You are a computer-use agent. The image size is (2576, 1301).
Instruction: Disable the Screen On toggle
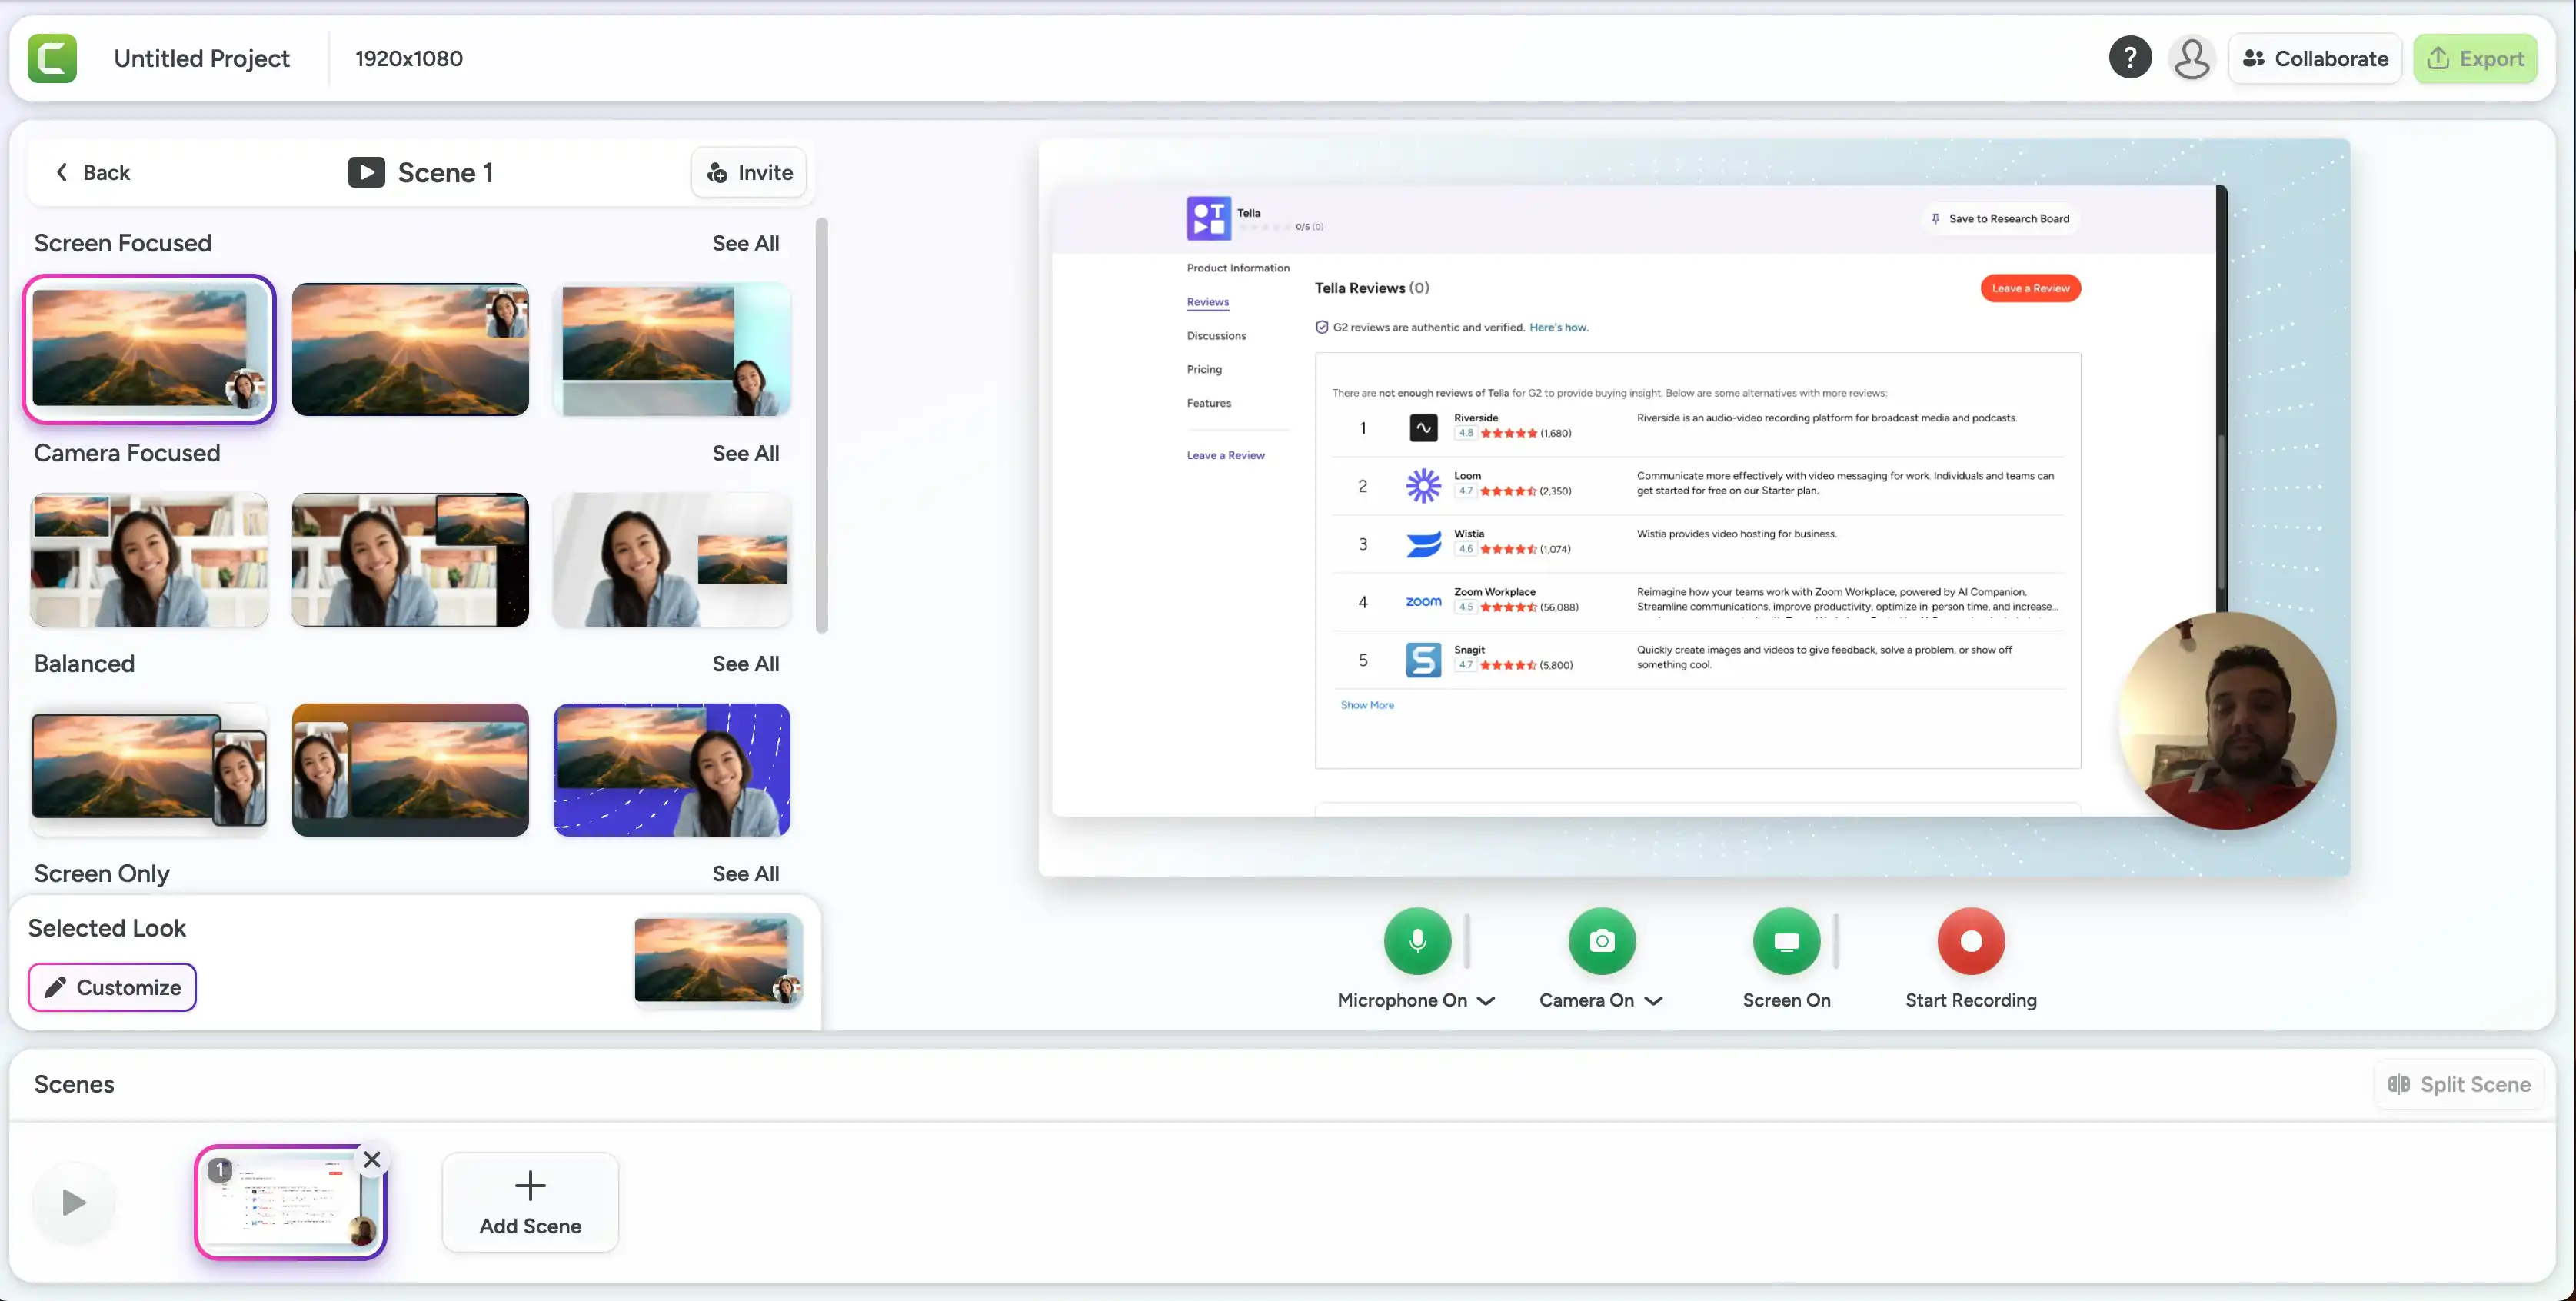(x=1786, y=941)
